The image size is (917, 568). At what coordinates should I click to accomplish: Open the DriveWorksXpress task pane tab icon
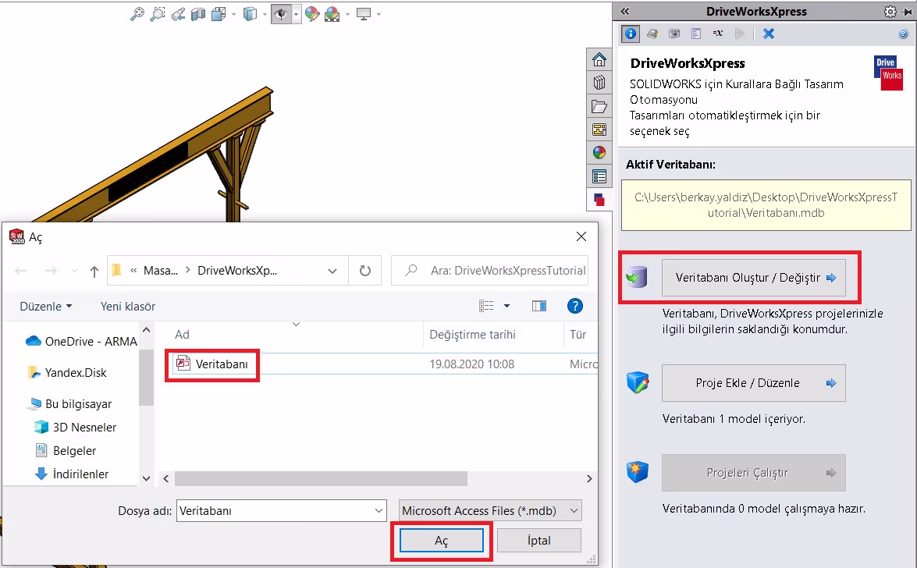[599, 200]
